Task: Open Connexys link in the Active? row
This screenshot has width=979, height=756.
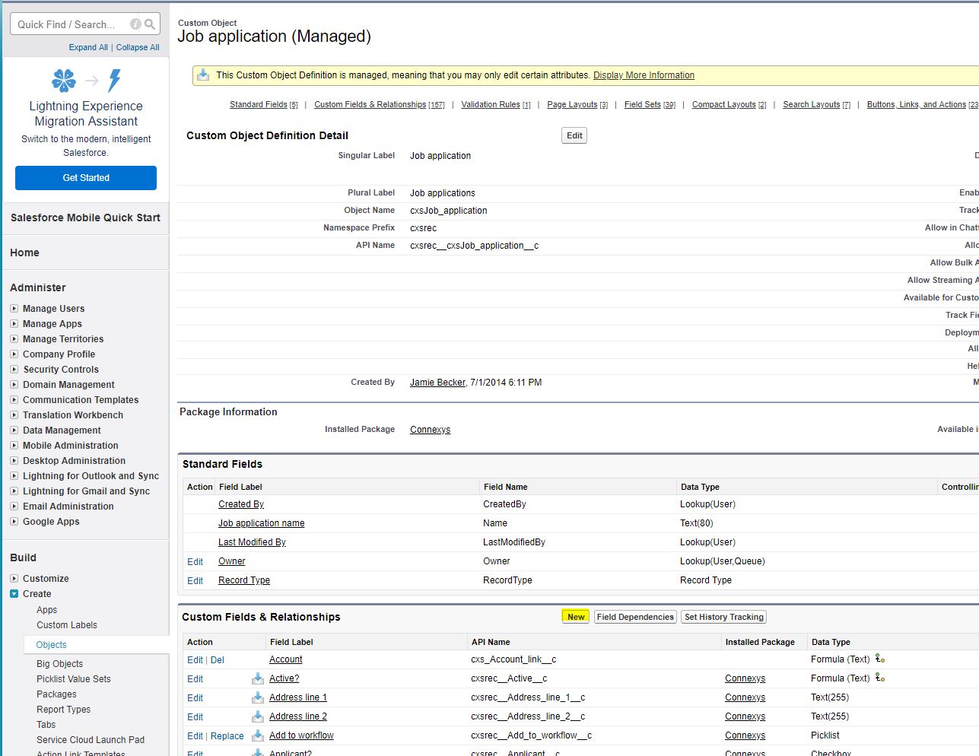Action: click(745, 678)
